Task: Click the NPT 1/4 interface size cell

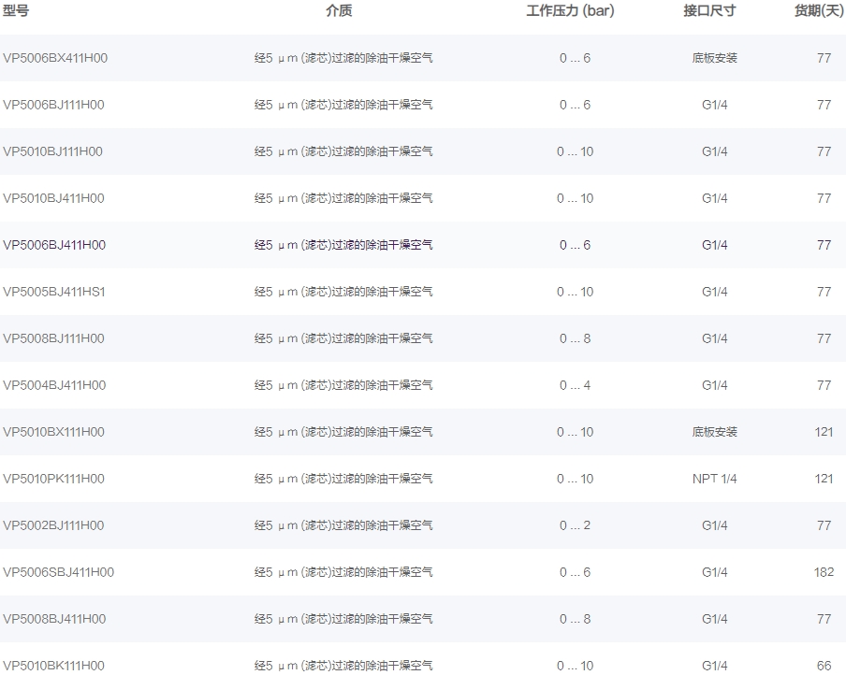Action: pos(714,479)
